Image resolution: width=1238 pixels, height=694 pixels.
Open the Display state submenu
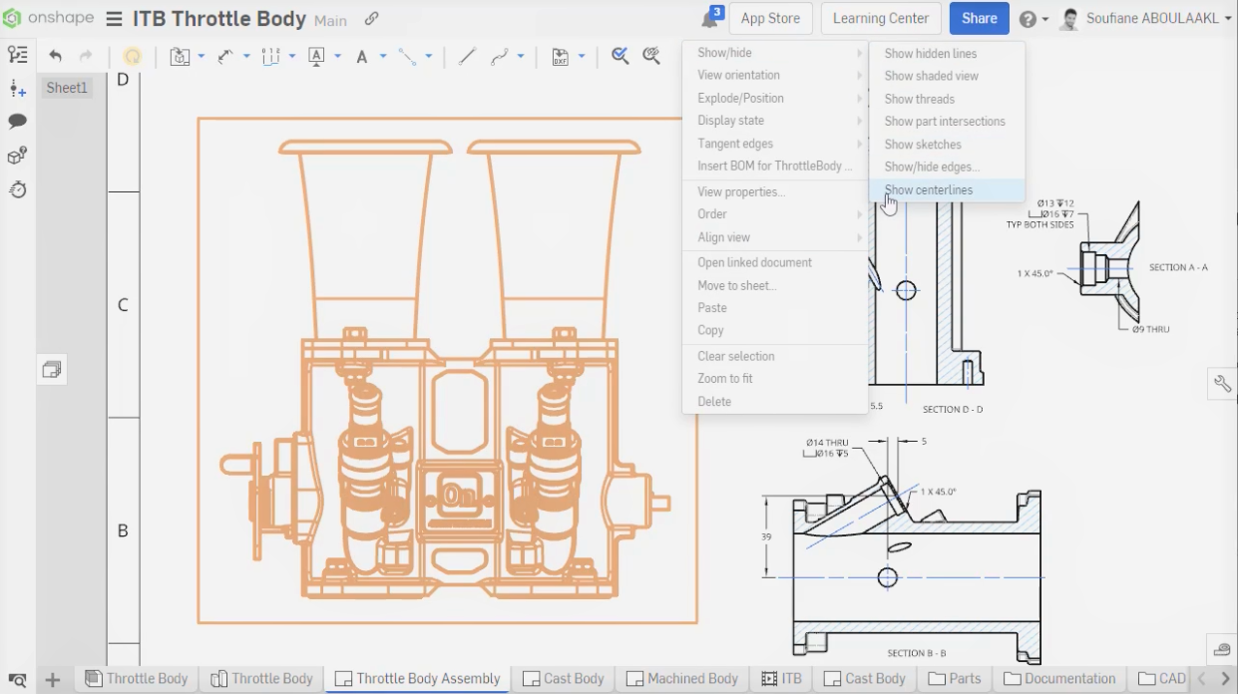click(775, 121)
